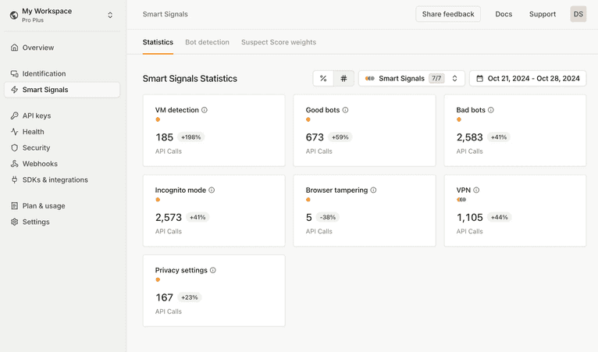
Task: Switch to the Bot detection tab
Action: click(207, 42)
